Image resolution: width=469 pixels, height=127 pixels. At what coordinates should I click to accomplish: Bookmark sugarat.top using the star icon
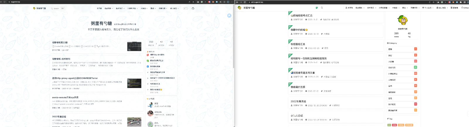[x=193, y=2]
